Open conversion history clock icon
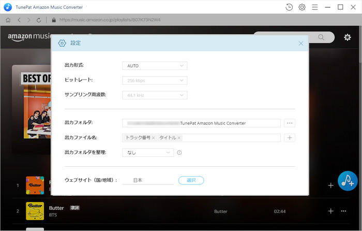The image size is (362, 231). pyautogui.click(x=289, y=7)
